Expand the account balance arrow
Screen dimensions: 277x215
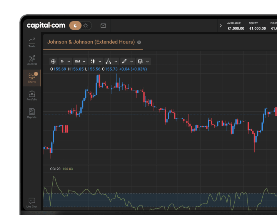220,26
